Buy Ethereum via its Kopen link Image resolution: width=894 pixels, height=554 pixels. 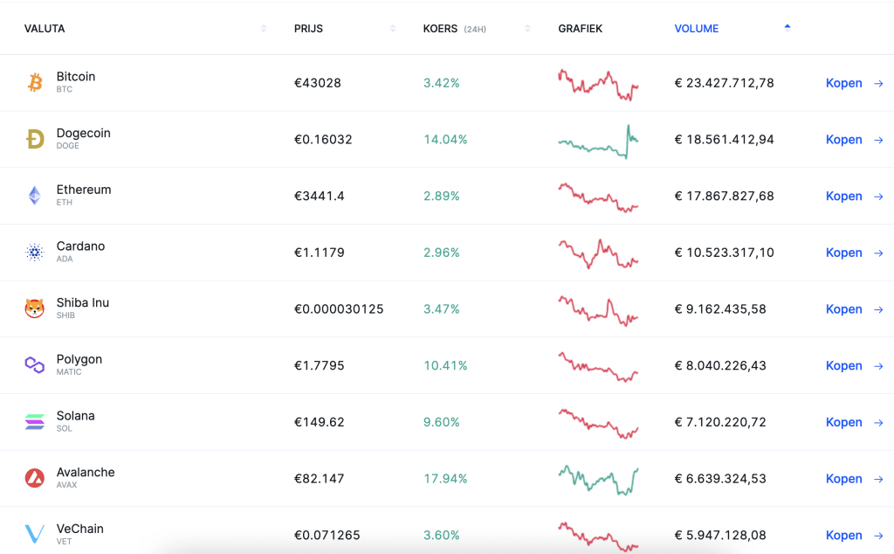point(844,196)
